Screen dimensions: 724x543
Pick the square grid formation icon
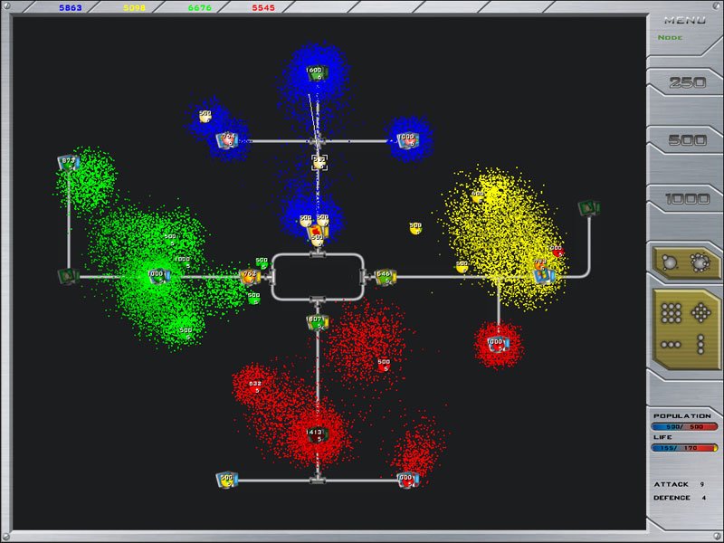[672, 314]
